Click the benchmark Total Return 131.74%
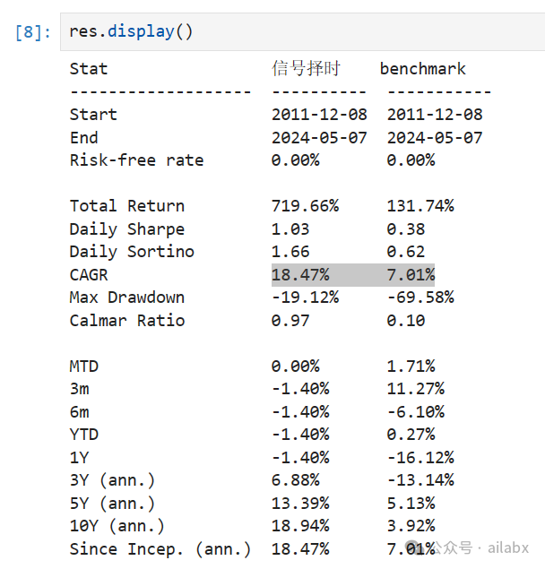Image resolution: width=545 pixels, height=569 pixels. (x=420, y=206)
